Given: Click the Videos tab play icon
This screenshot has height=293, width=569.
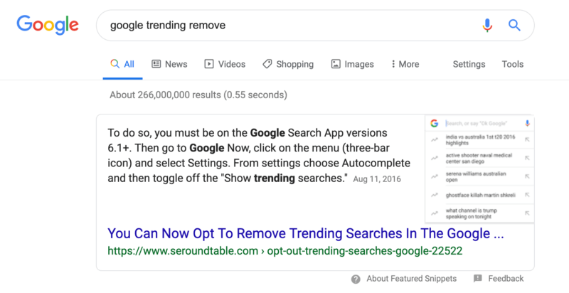Looking at the screenshot, I should pos(209,64).
